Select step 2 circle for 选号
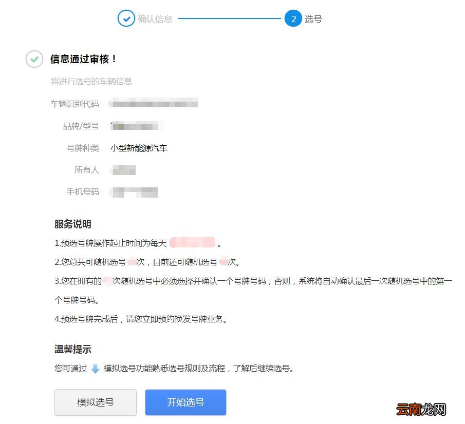This screenshot has width=465, height=424. (293, 18)
